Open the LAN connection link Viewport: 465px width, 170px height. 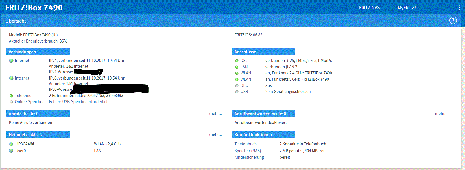[244, 67]
